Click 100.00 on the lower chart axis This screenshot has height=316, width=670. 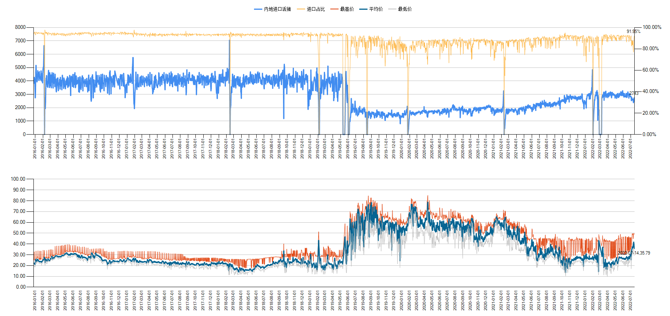(18, 179)
